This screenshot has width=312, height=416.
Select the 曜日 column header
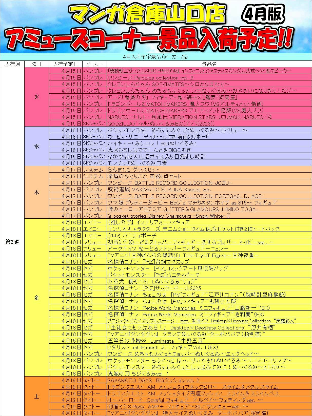pos(36,64)
